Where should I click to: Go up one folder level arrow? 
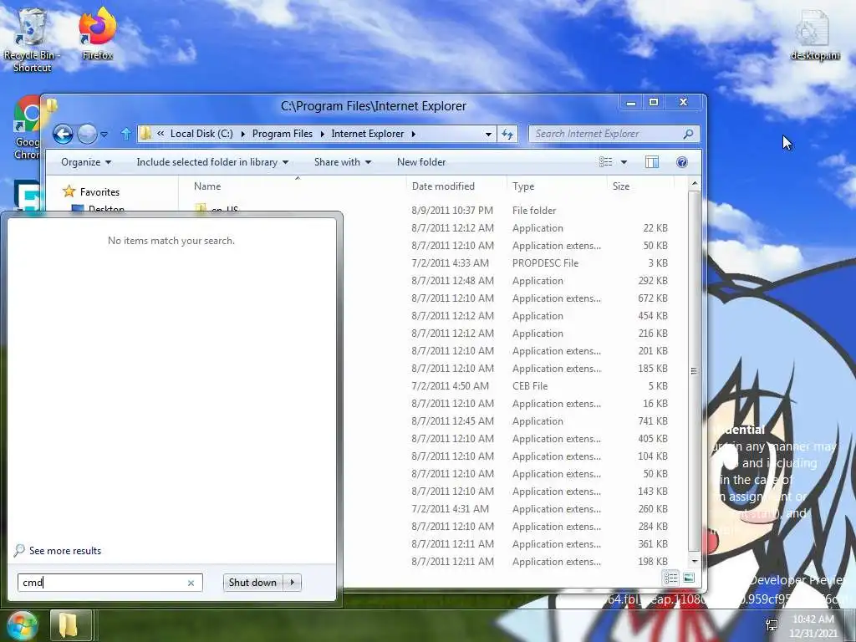pos(126,134)
